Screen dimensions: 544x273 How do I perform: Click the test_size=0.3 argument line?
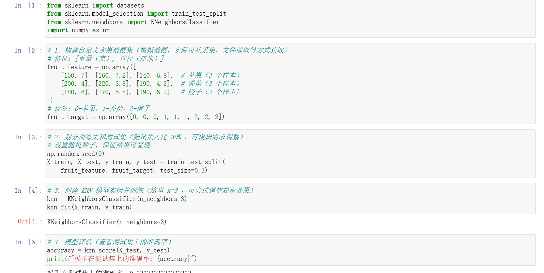tap(134, 171)
